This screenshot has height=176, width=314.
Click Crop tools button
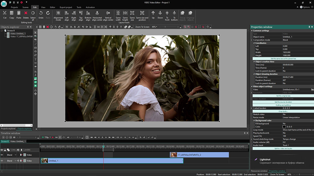point(283,111)
